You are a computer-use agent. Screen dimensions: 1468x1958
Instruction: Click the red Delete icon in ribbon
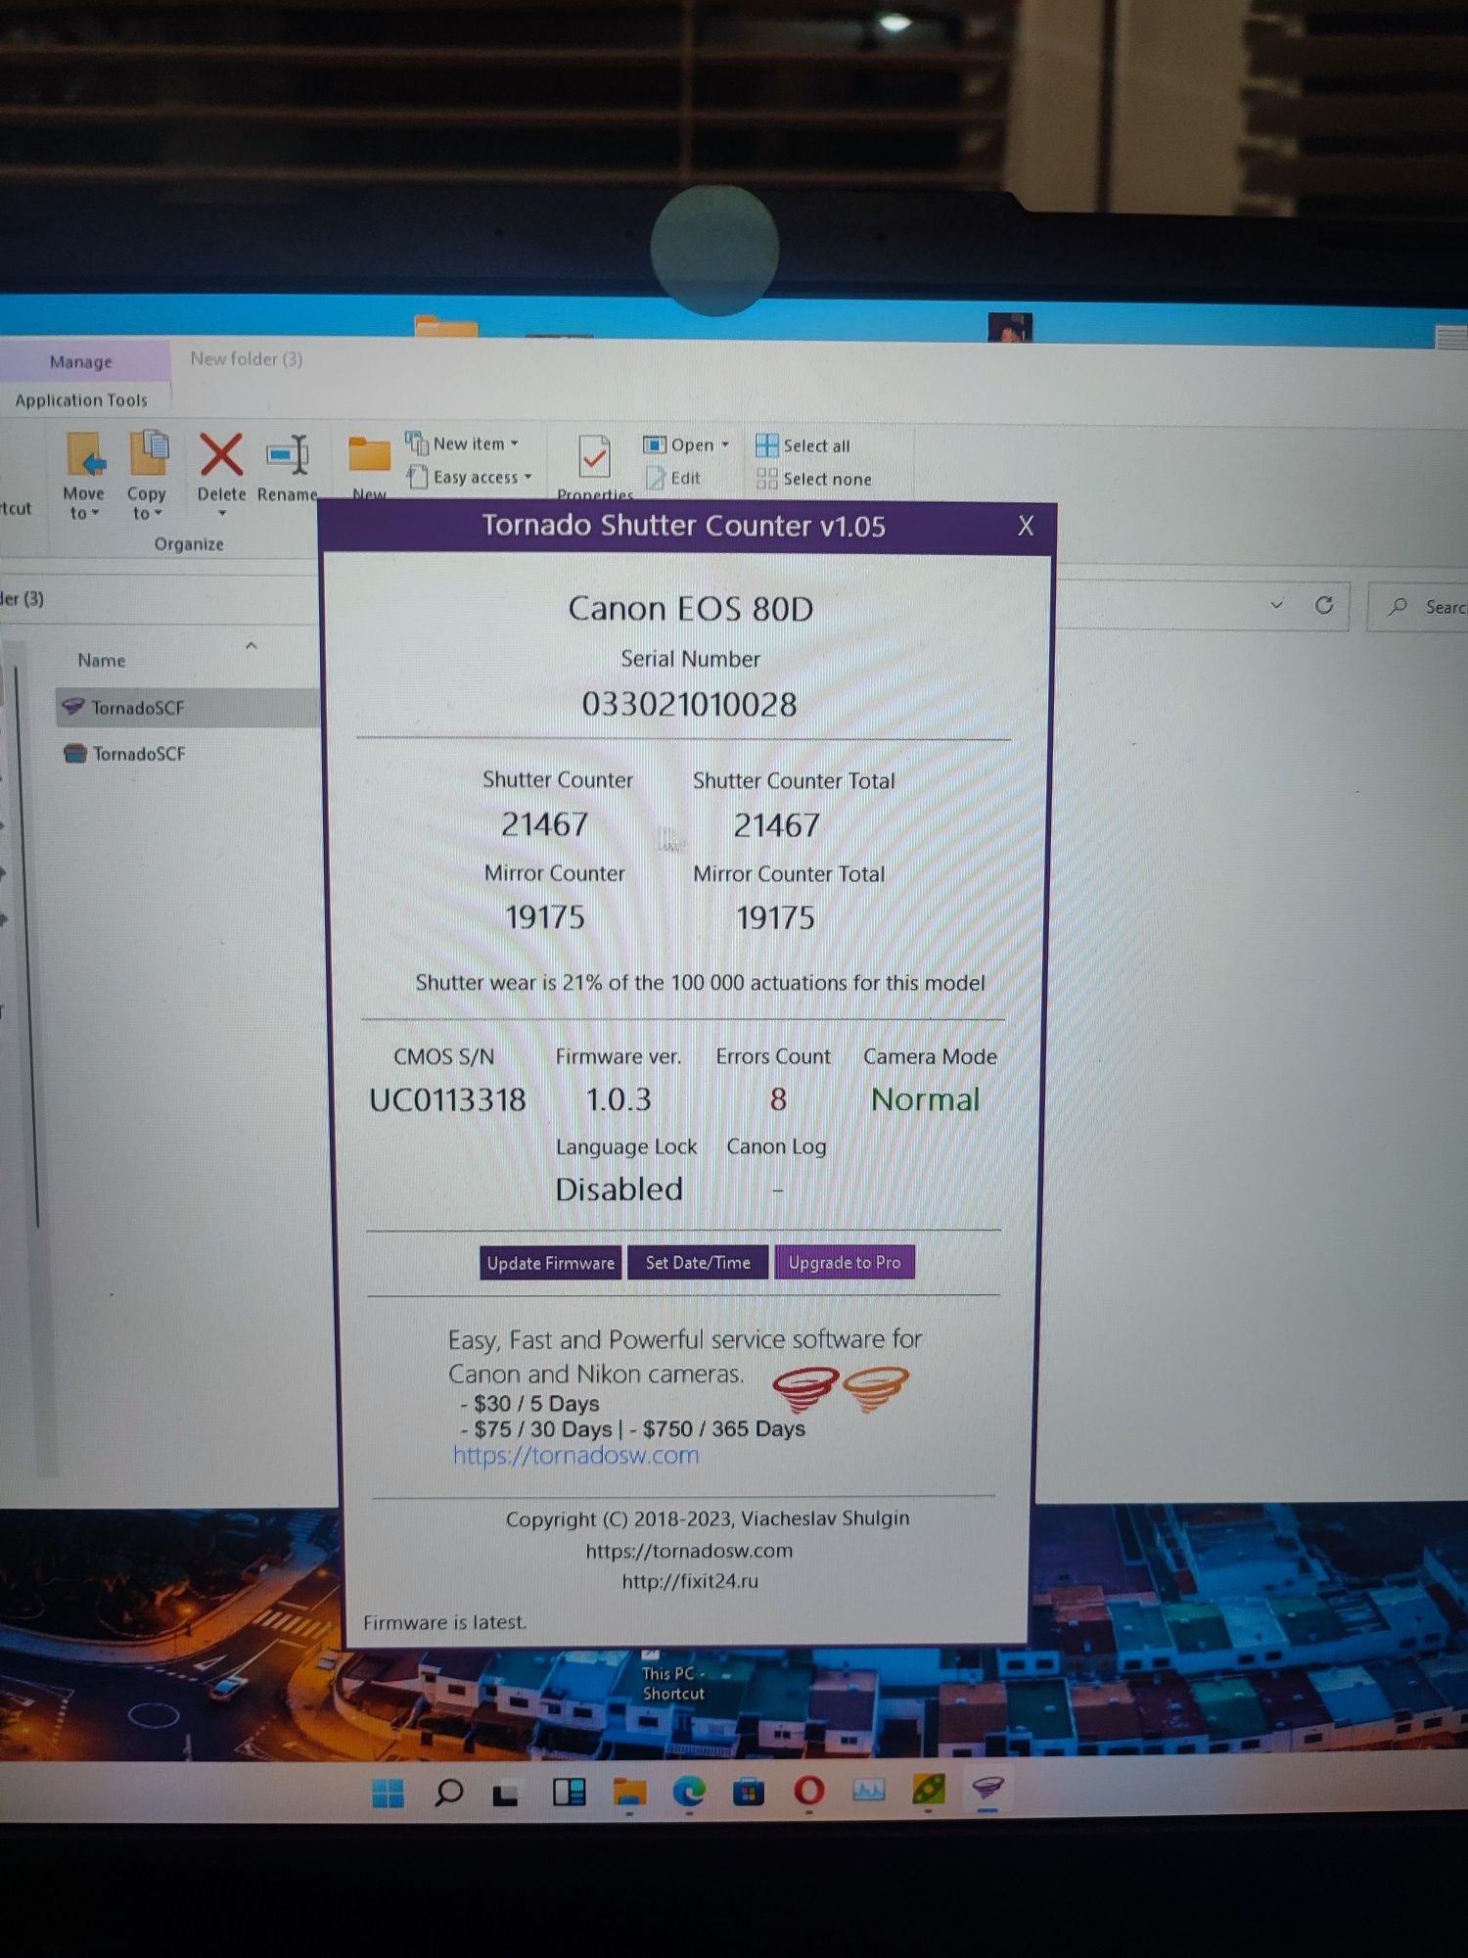coord(221,454)
